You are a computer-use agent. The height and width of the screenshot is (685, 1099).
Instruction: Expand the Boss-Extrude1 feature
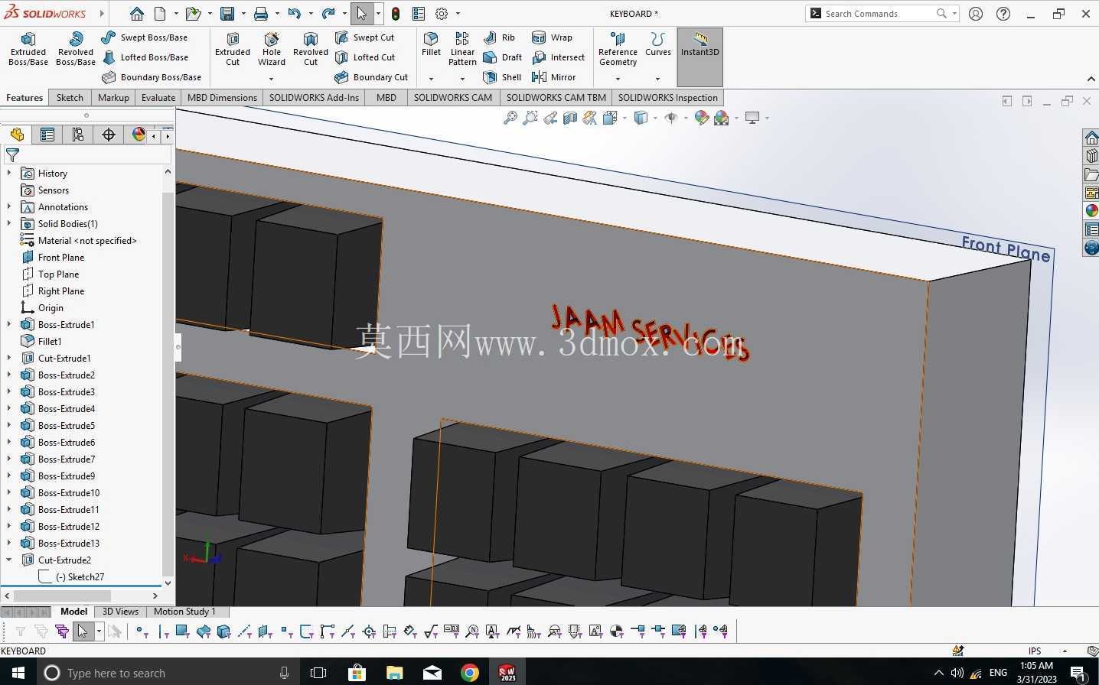[9, 325]
